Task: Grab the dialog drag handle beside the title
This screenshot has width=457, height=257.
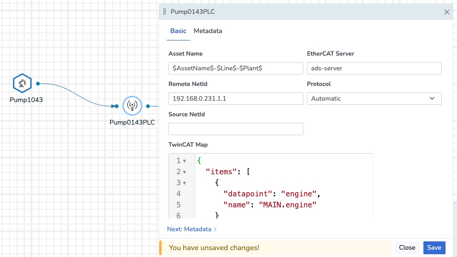Action: coord(165,12)
